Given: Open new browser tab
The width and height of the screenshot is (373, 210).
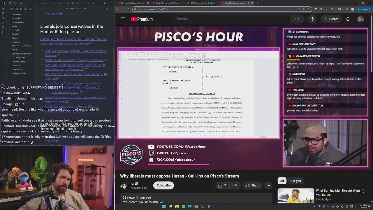Looking at the screenshot, I should click(x=257, y=3).
